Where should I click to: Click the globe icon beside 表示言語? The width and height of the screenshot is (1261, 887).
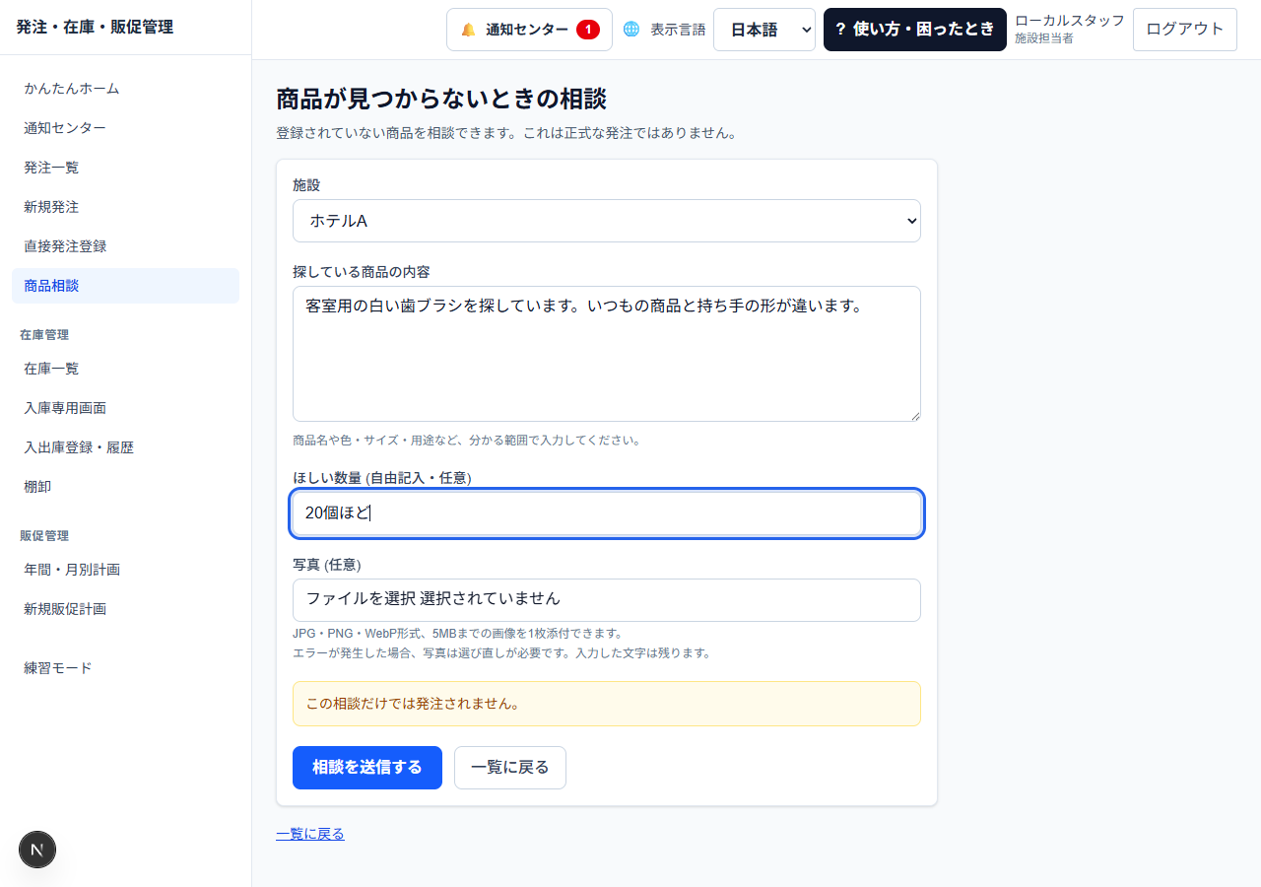tap(631, 30)
